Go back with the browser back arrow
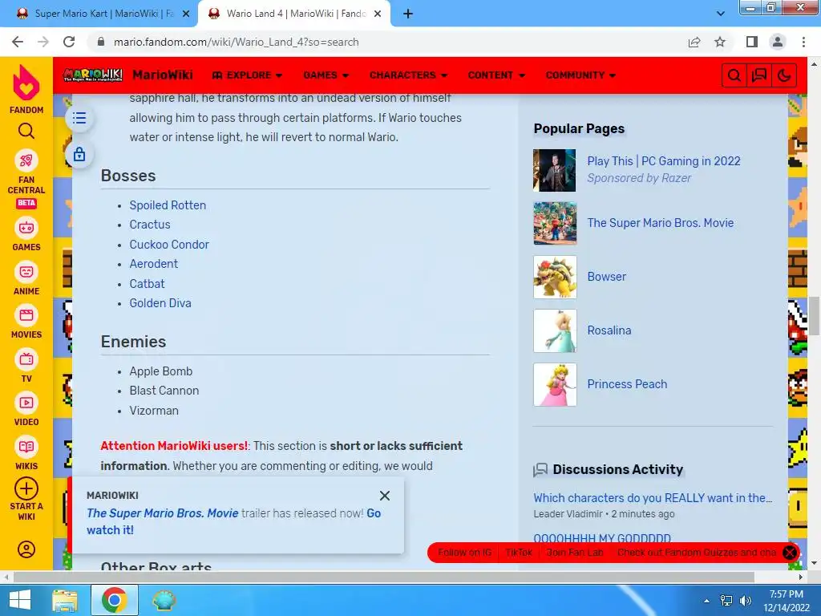 coord(18,42)
